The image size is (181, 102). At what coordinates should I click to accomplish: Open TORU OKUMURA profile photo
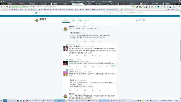[x=65, y=48]
